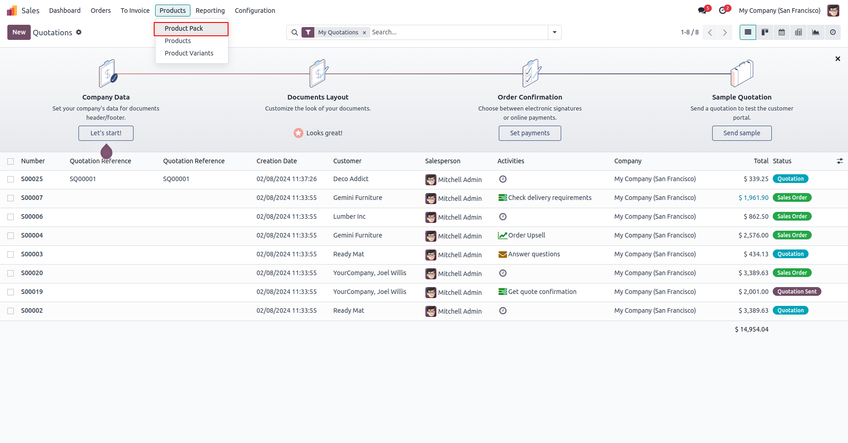Remove the My Quotations filter

364,33
